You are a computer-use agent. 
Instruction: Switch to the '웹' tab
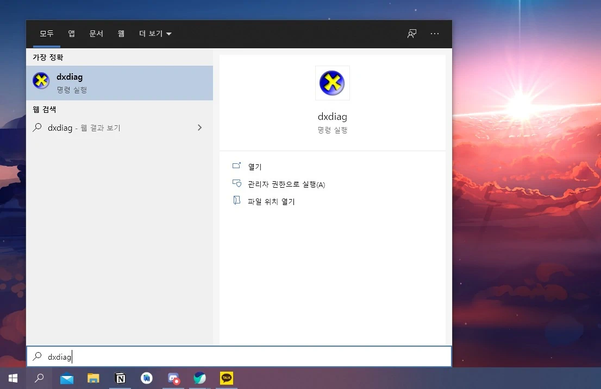click(x=121, y=34)
